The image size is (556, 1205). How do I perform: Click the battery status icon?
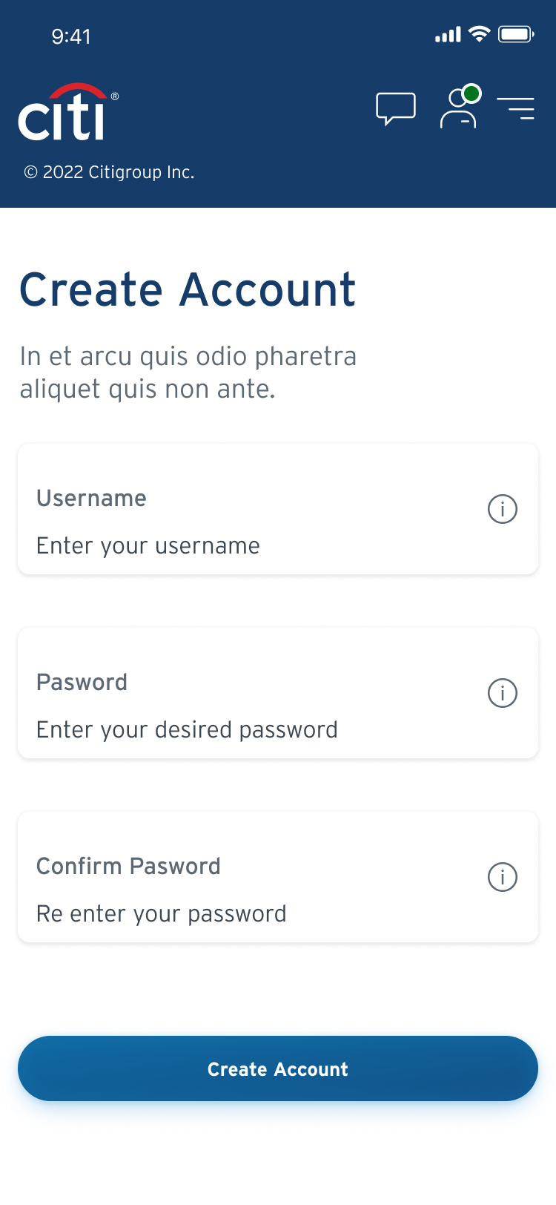[516, 34]
